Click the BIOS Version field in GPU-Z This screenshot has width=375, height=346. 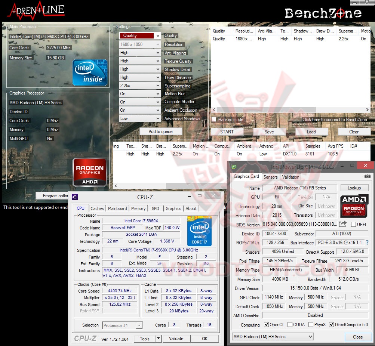pyautogui.click(x=300, y=224)
